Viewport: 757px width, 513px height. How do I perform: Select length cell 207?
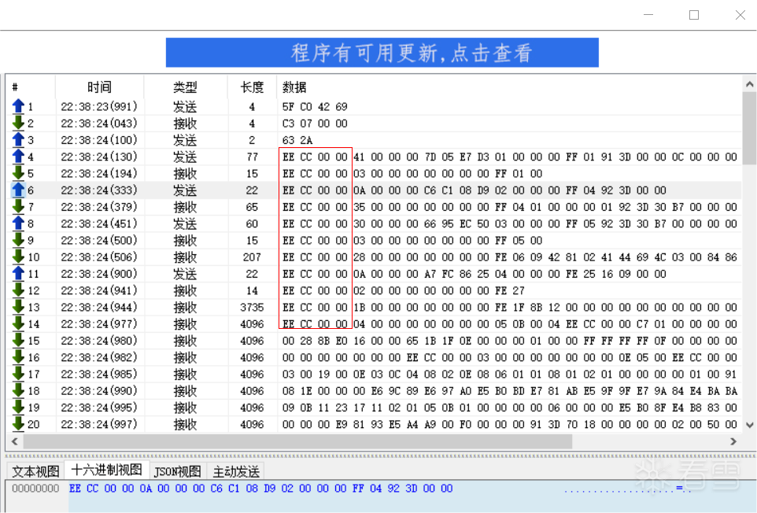(x=252, y=256)
